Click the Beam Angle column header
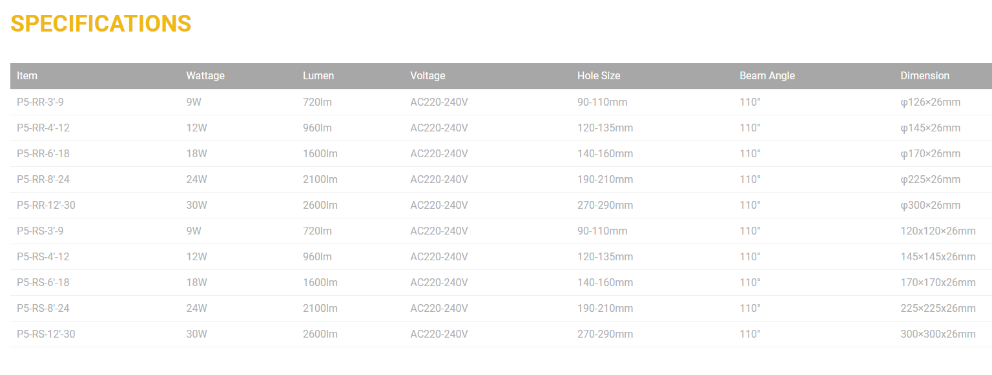 [x=767, y=76]
